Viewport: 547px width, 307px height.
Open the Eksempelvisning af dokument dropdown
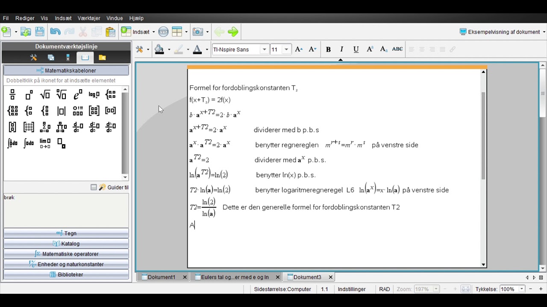pyautogui.click(x=503, y=32)
